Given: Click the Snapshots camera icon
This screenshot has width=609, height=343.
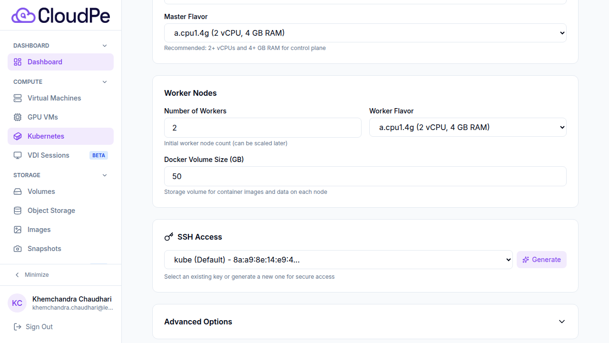Looking at the screenshot, I should point(18,249).
